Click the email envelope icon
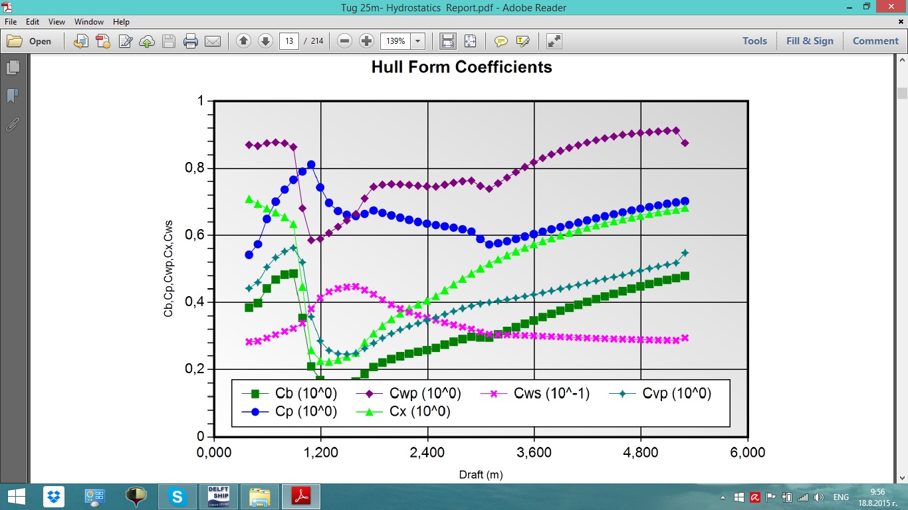This screenshot has height=510, width=908. [x=213, y=41]
